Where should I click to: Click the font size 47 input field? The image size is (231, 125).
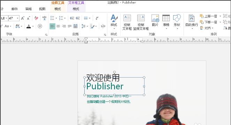(12, 18)
